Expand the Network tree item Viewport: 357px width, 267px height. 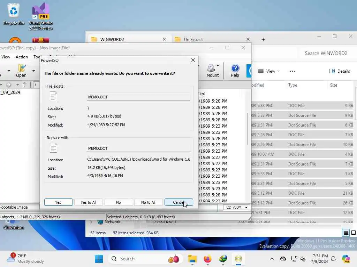(91, 222)
